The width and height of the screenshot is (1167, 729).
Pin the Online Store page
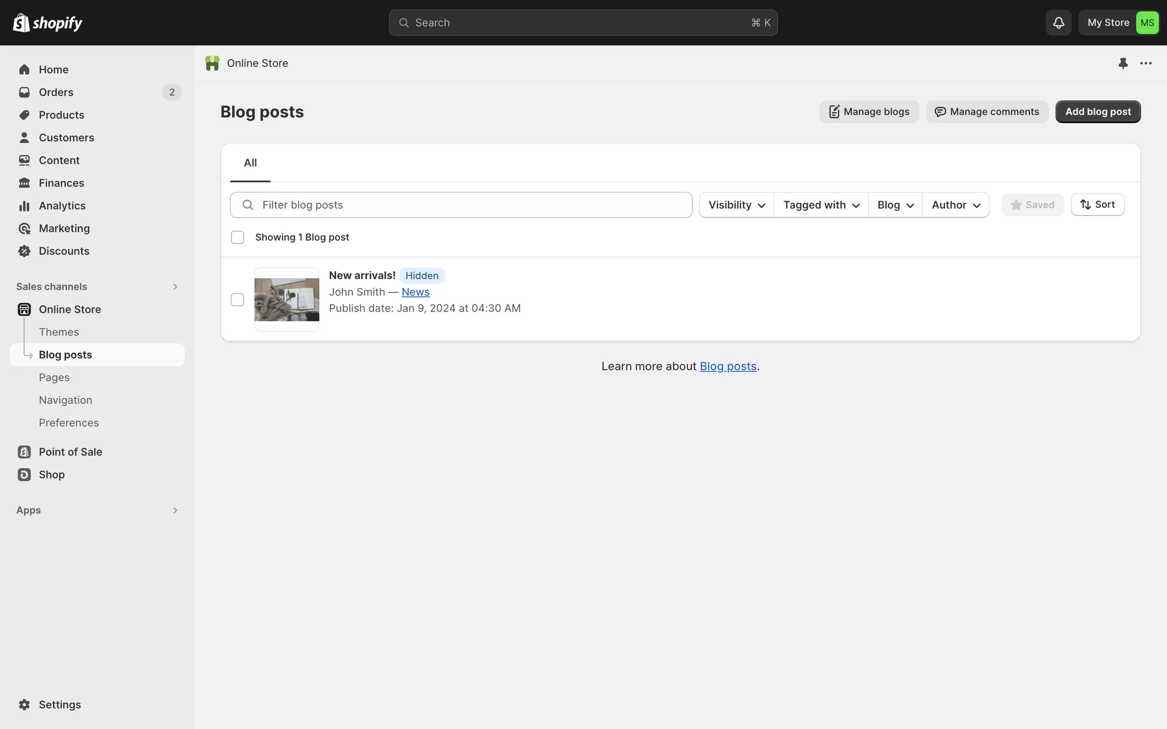(x=1123, y=63)
